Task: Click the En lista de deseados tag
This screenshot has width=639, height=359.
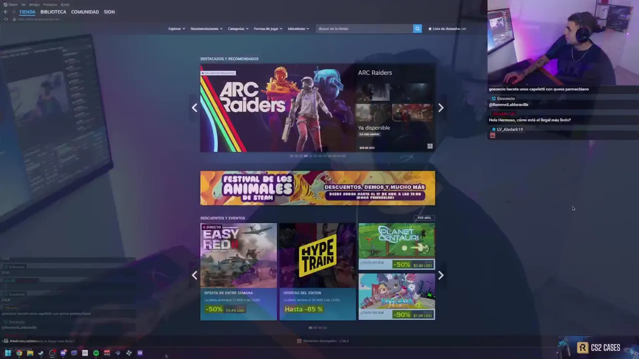Action: pos(218,73)
